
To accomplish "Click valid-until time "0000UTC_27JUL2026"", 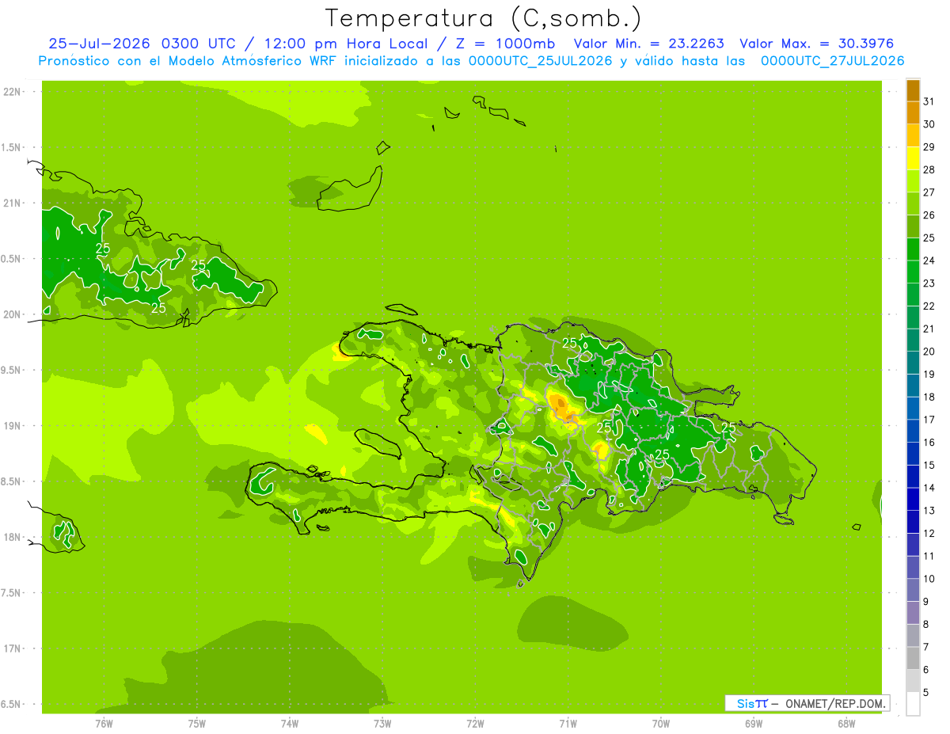I will click(832, 61).
